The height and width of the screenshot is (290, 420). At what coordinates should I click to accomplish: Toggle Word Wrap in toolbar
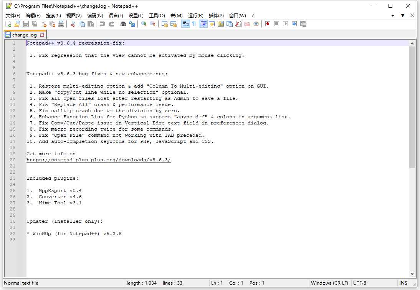point(185,24)
